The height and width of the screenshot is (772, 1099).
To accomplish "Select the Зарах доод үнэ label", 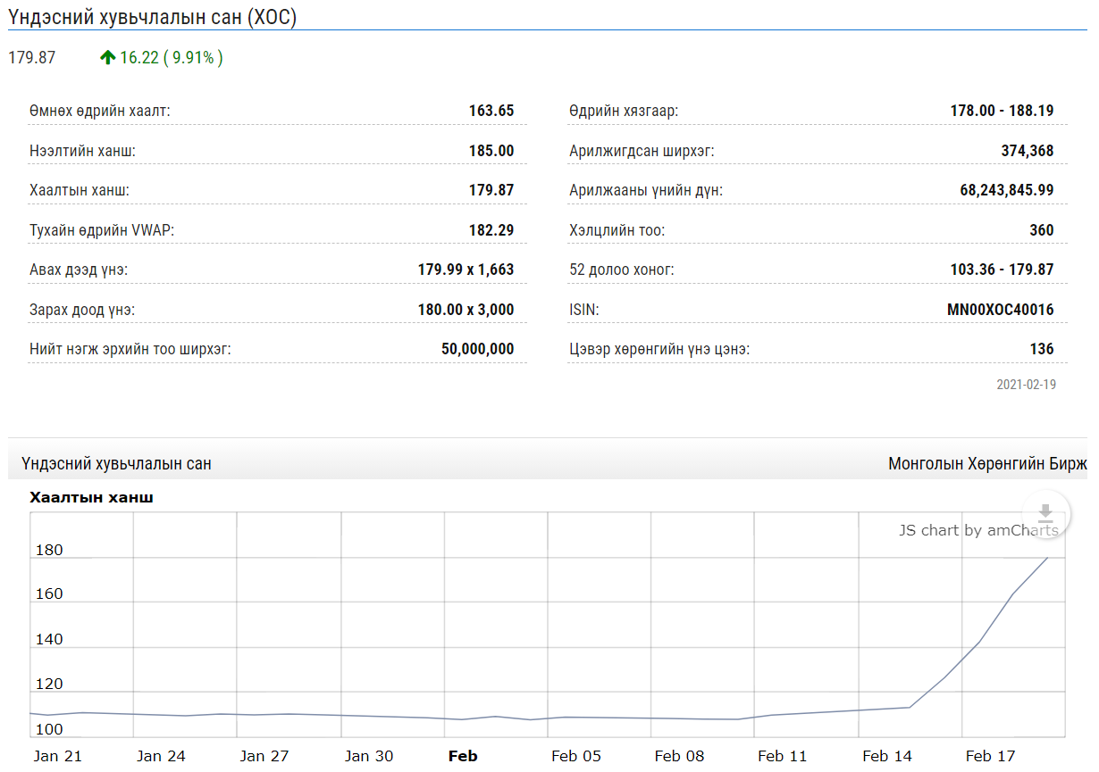I will (82, 310).
